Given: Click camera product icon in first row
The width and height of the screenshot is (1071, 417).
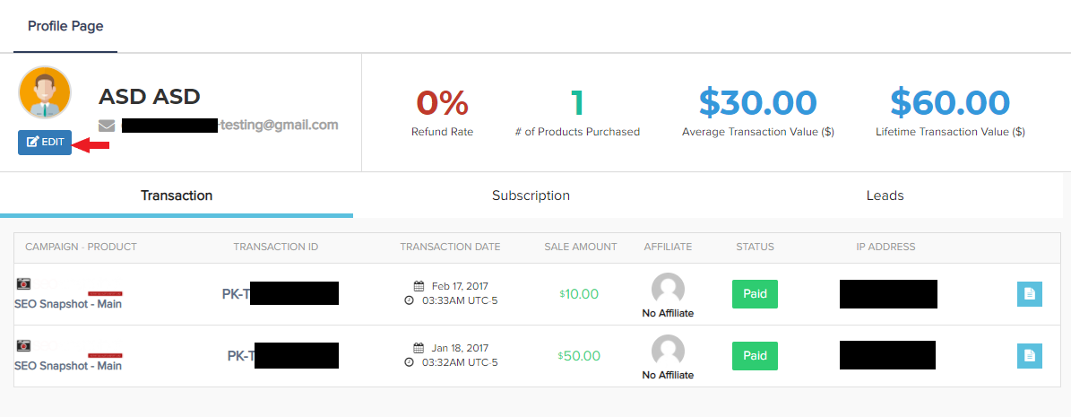Looking at the screenshot, I should click(23, 283).
